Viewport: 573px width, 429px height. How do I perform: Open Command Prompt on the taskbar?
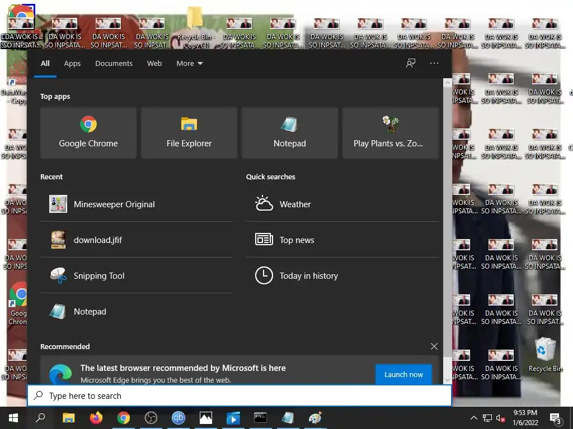pyautogui.click(x=260, y=418)
